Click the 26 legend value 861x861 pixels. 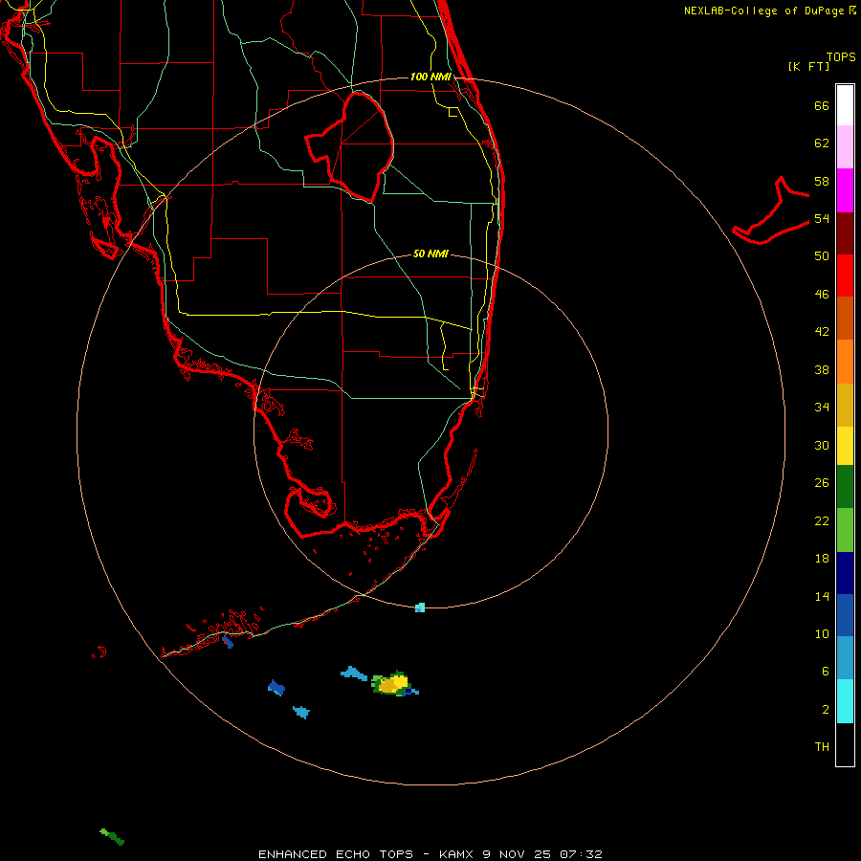coord(822,483)
